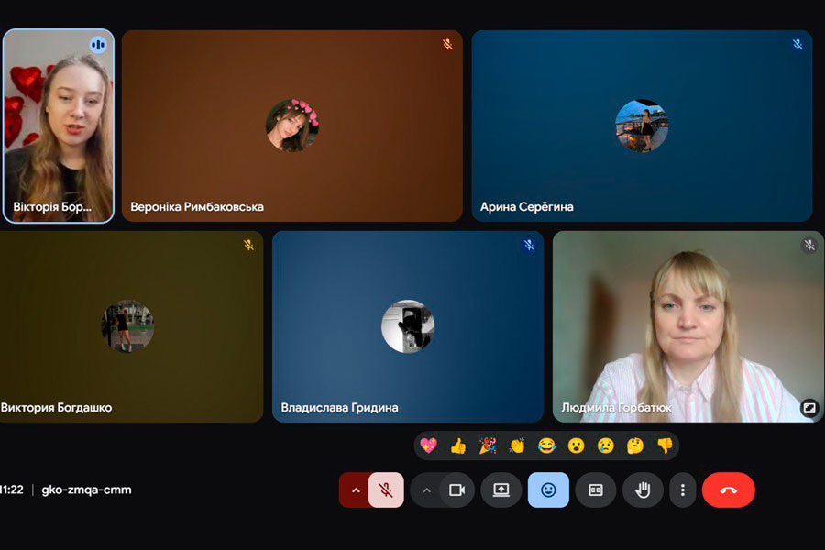Image resolution: width=825 pixels, height=550 pixels.
Task: Click the speaking indicator on Вікторія's tile
Action: (x=98, y=45)
